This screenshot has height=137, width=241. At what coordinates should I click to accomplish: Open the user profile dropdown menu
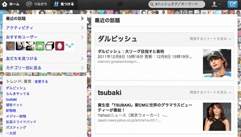coord(216,4)
